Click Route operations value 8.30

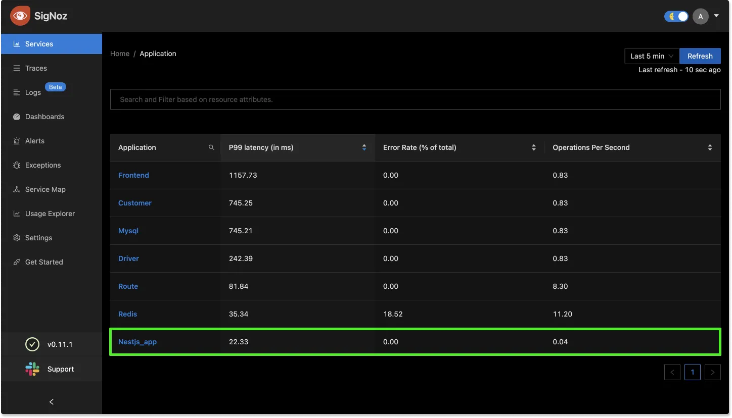(560, 286)
